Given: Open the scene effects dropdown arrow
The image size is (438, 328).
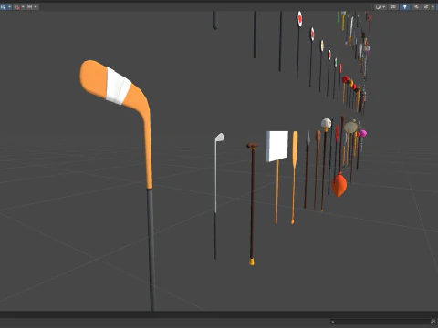Looking at the screenshot, I should point(433,6).
